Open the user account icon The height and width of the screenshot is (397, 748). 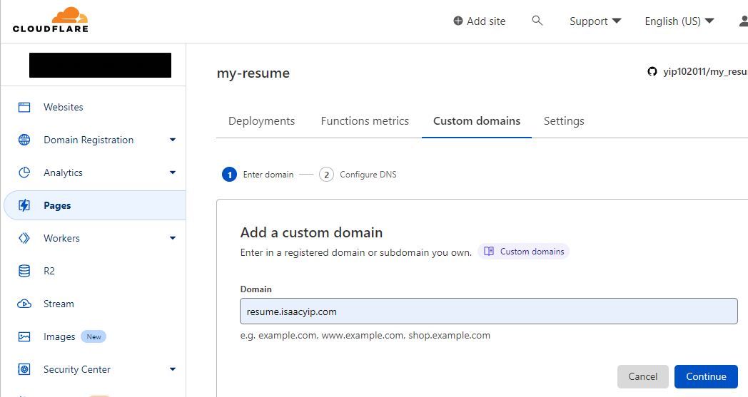click(x=743, y=21)
